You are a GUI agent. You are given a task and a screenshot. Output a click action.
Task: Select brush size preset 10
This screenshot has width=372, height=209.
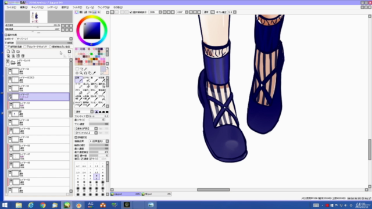point(78,183)
